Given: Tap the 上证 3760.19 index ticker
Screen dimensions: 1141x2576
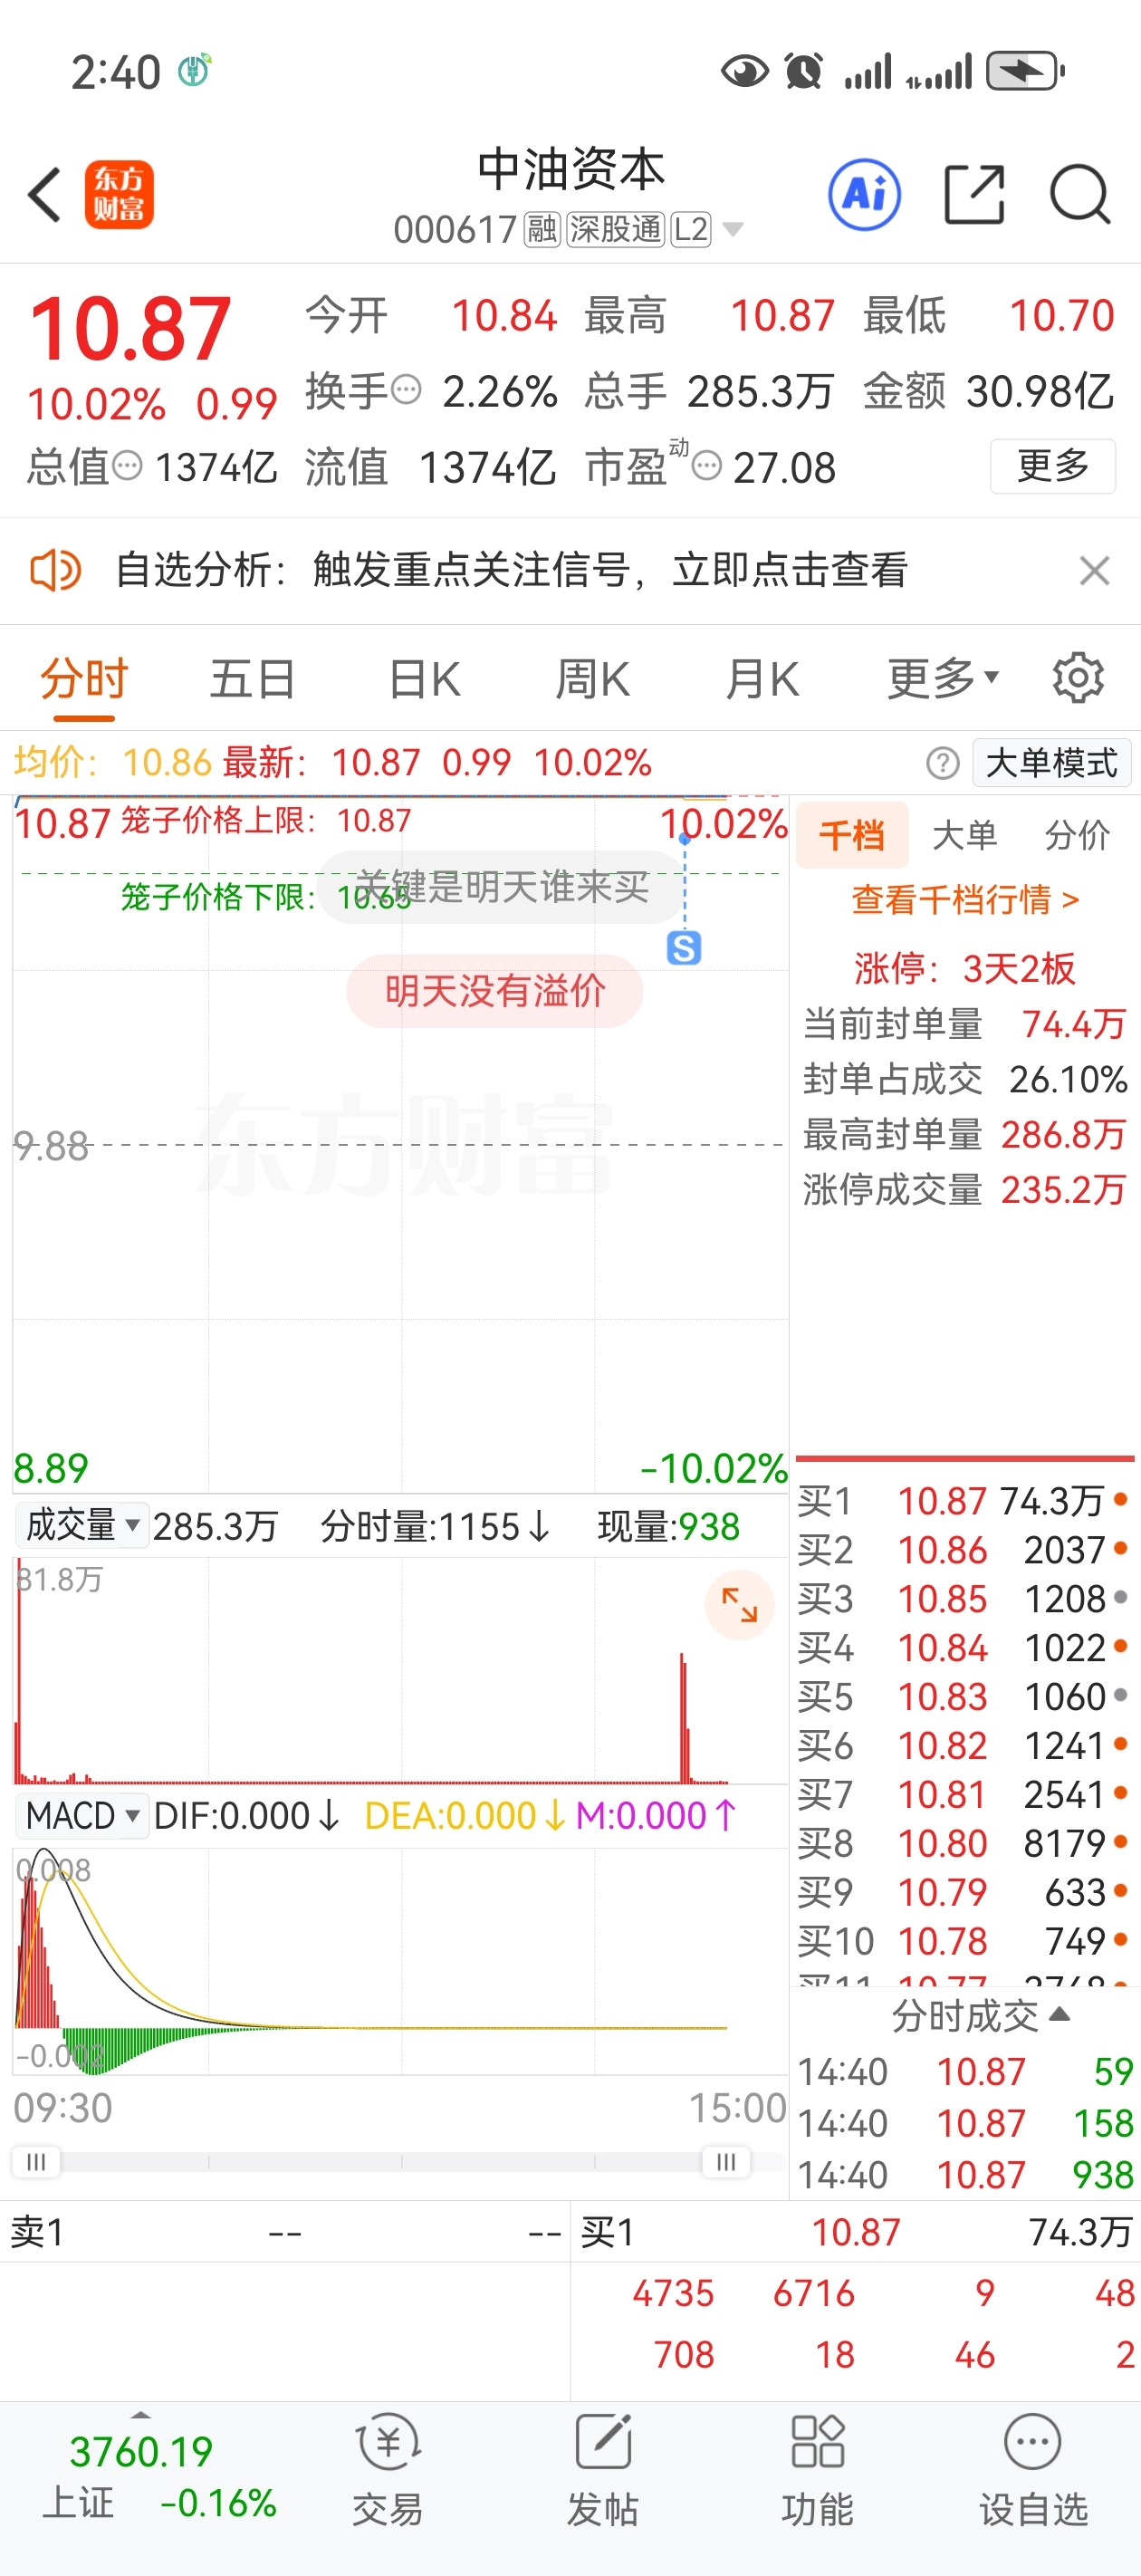Looking at the screenshot, I should click(158, 2476).
